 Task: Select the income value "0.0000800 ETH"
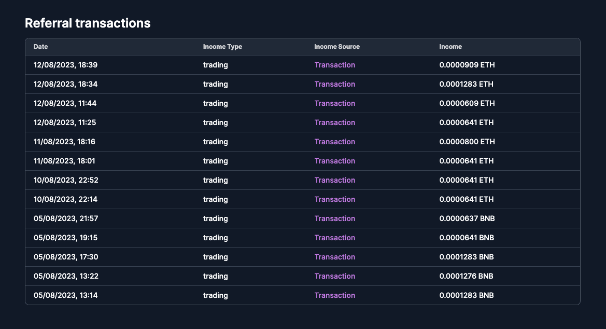coord(467,142)
